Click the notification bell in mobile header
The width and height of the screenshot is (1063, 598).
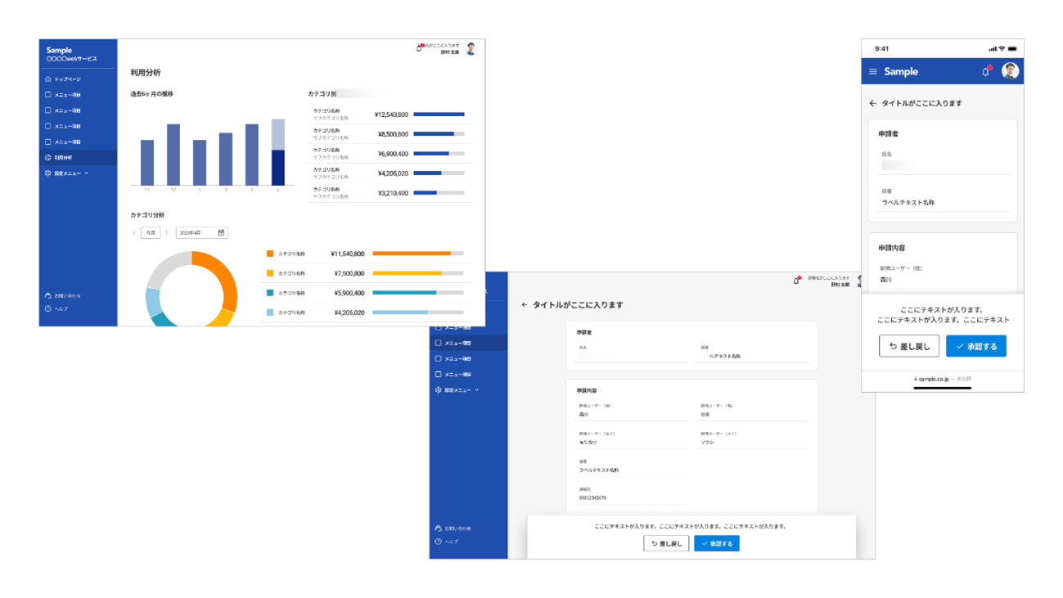pyautogui.click(x=985, y=72)
